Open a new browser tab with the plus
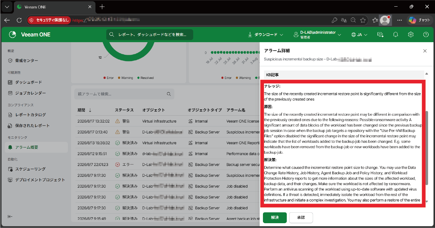This screenshot has height=228, width=435. click(102, 7)
